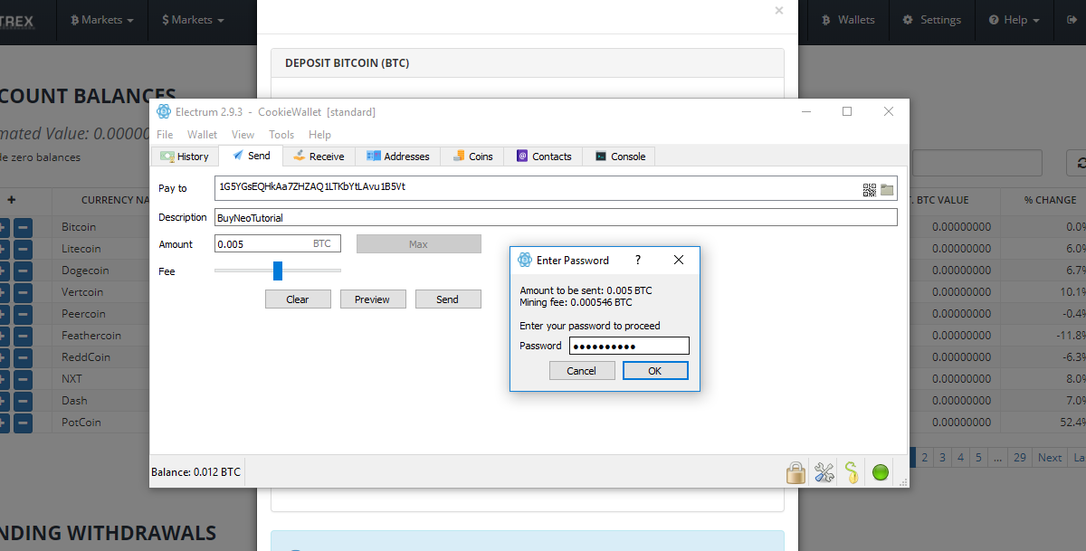Click the minus button in the Peercoin row
Screen dimensions: 1086x551
[24, 314]
